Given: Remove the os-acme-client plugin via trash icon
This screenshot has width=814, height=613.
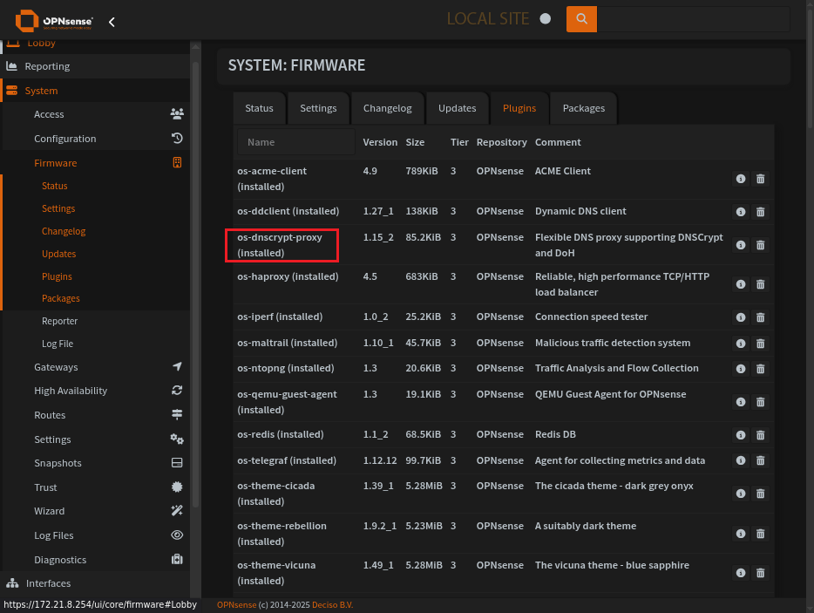Looking at the screenshot, I should pyautogui.click(x=761, y=179).
